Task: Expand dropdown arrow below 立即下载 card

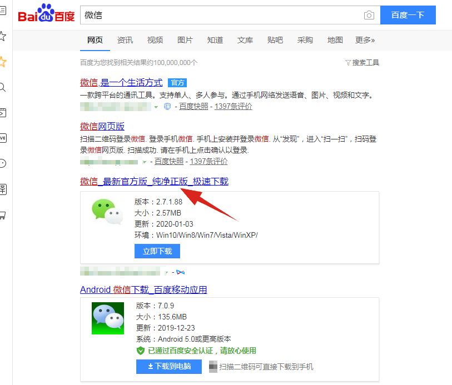Action: 167,272
